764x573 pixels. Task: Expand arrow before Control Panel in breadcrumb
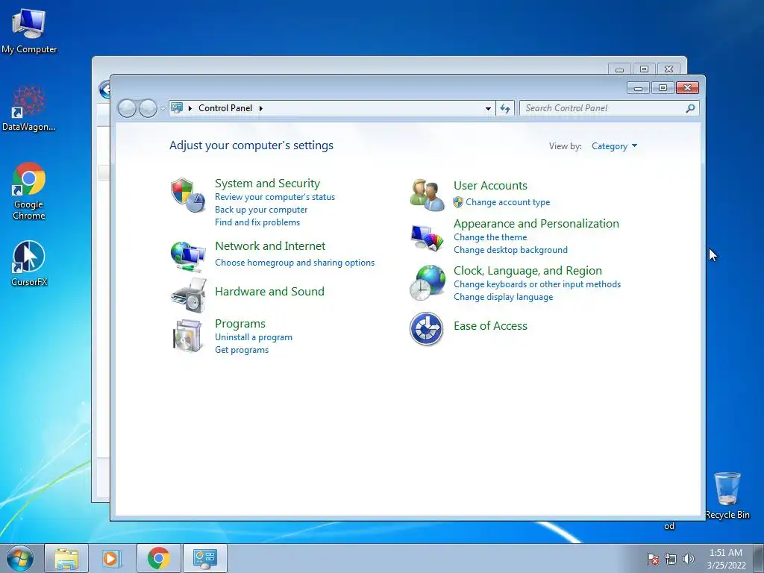pyautogui.click(x=190, y=108)
